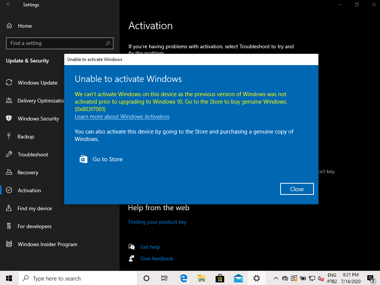The height and width of the screenshot is (285, 380).
Task: Click the Store bag icon in the dialog
Action: pos(83,159)
